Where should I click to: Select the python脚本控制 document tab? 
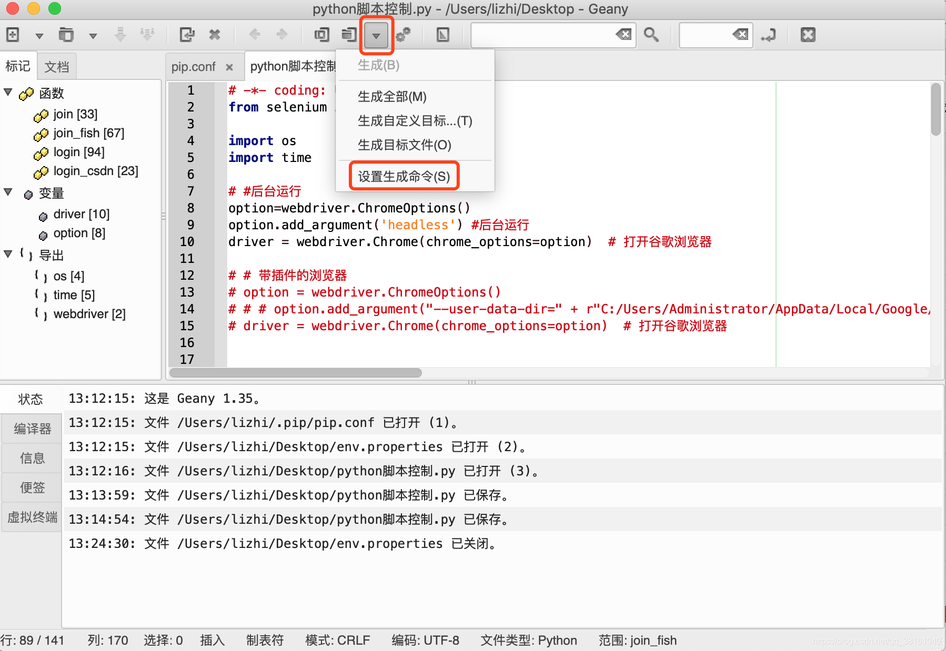point(293,66)
